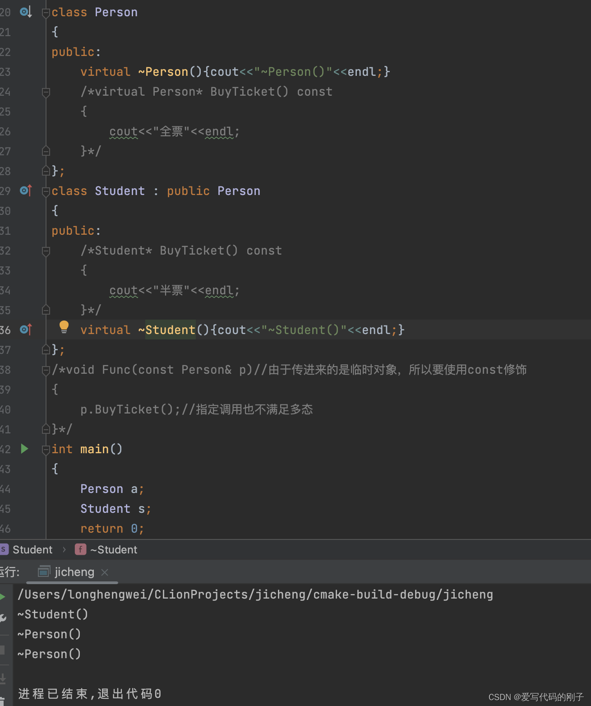Click the fold end marker on the line after cout 半票
This screenshot has height=706, width=591.
tap(46, 310)
